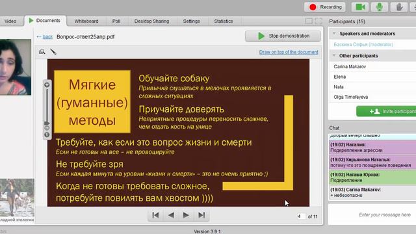Switch to the Video tab

click(x=10, y=21)
